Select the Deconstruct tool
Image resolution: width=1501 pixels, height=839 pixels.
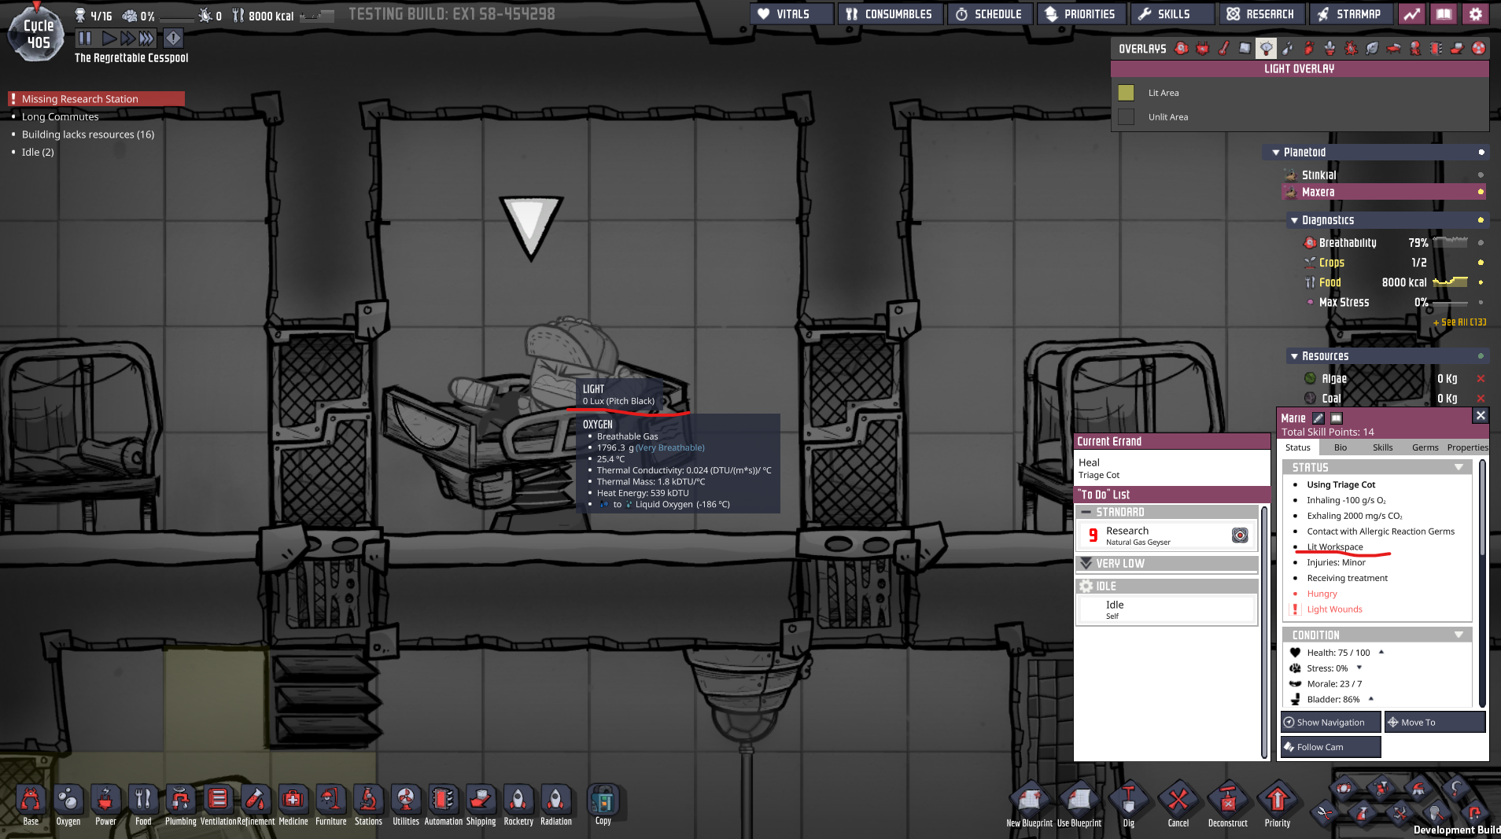click(x=1227, y=801)
